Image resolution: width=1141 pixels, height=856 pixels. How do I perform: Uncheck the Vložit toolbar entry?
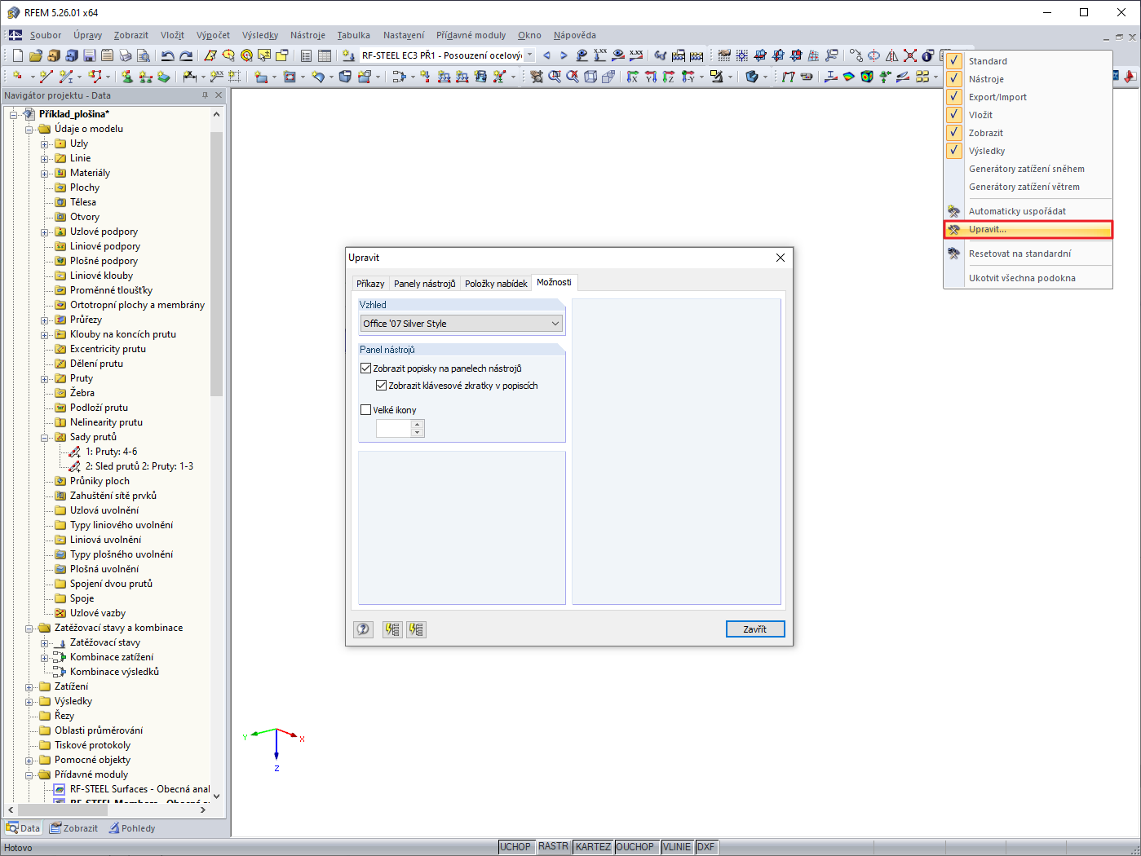tap(953, 115)
